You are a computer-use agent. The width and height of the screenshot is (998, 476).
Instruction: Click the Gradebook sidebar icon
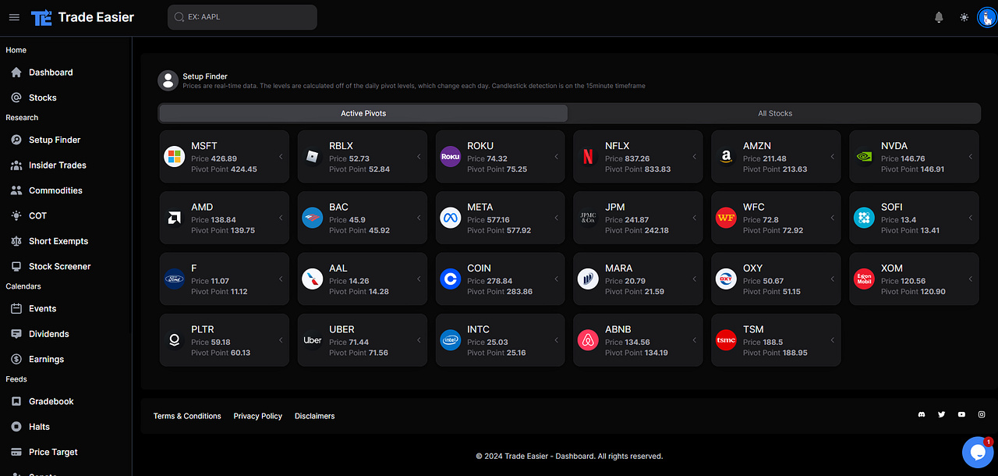tap(16, 401)
